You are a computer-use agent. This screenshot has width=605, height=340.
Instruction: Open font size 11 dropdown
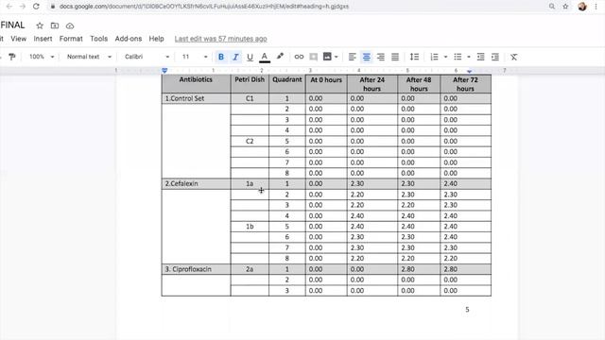point(195,57)
